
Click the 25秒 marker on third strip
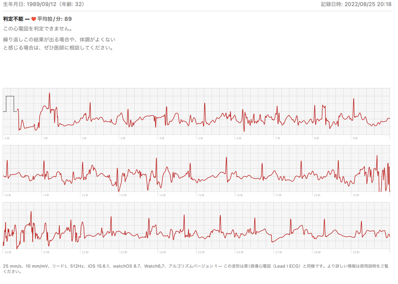click(x=201, y=252)
